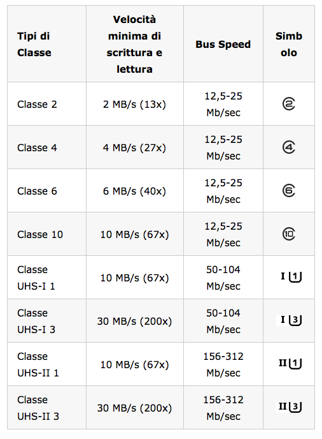Select the 'Classe 2' row label
Screen dimensions: 322x439
37,104
